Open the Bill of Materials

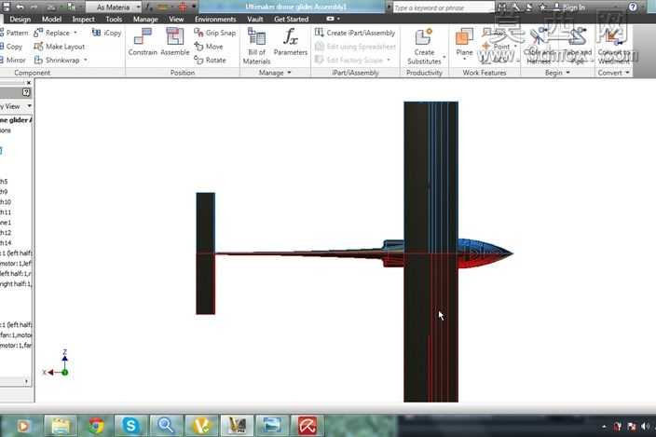pyautogui.click(x=256, y=46)
